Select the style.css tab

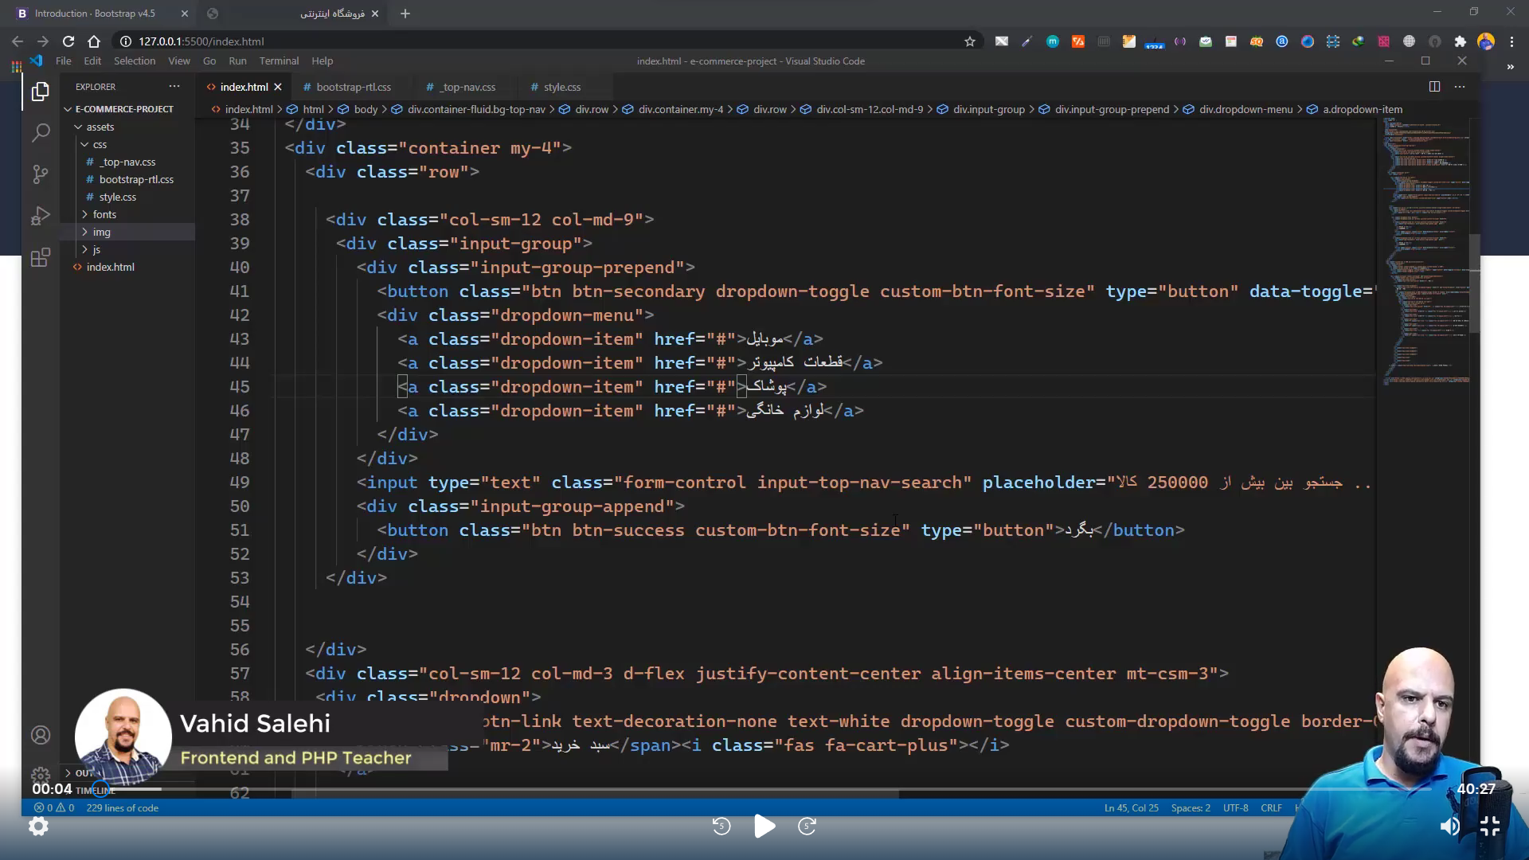[561, 86]
